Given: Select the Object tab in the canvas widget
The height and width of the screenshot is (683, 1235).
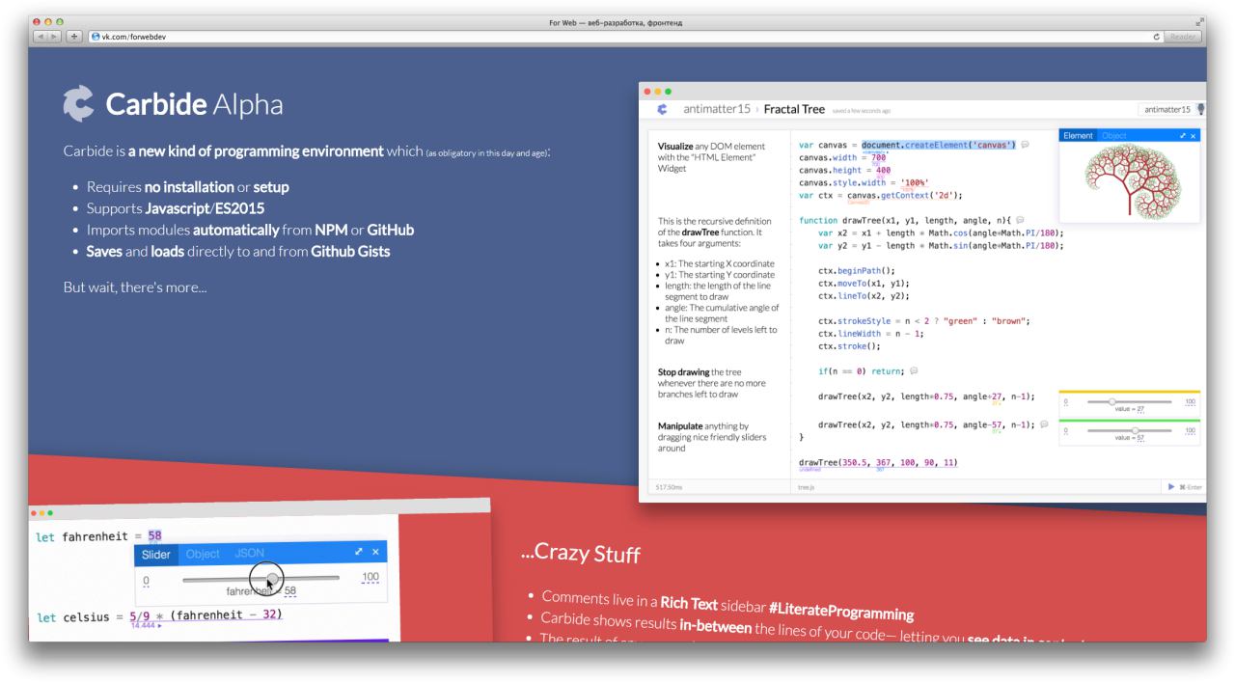Looking at the screenshot, I should (x=1113, y=136).
